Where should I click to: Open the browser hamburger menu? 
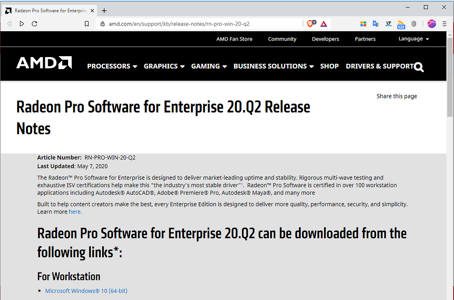[445, 24]
